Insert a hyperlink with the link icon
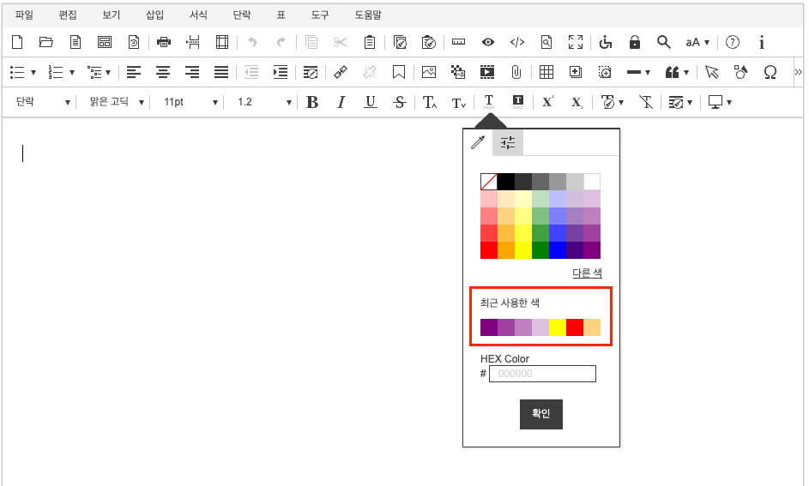This screenshot has height=486, width=809. coord(341,72)
